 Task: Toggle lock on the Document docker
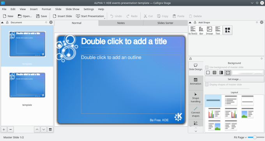(x=7, y=23)
